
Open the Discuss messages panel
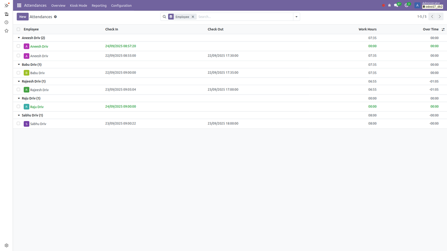tap(396, 5)
